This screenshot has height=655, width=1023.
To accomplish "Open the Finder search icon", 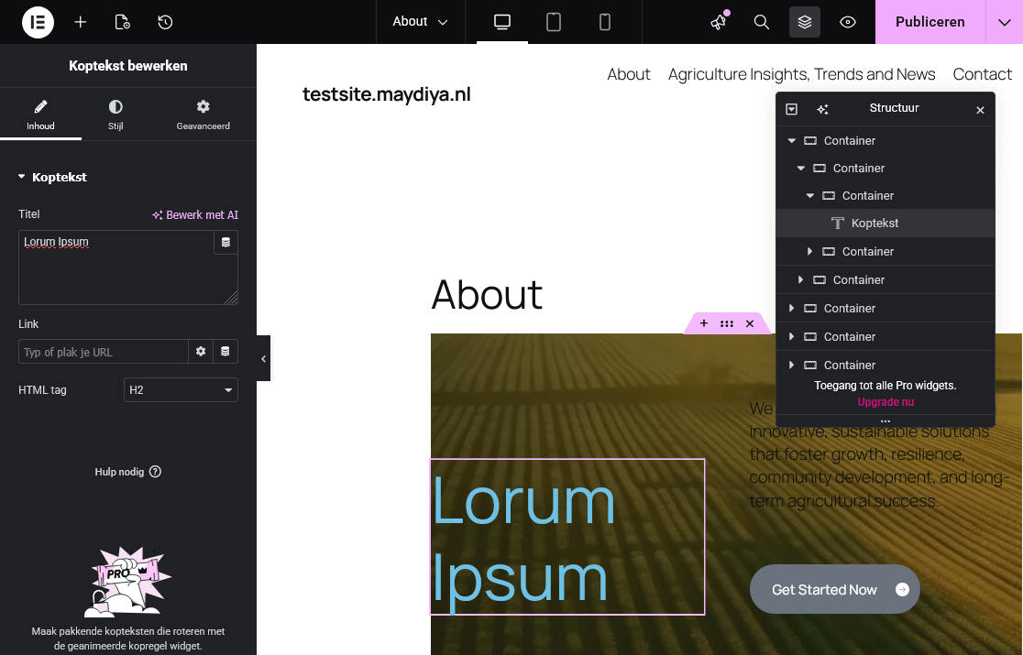I will 762,22.
